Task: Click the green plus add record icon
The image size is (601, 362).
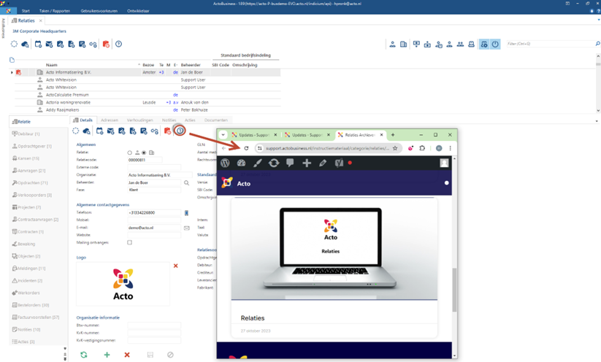Action: [107, 355]
